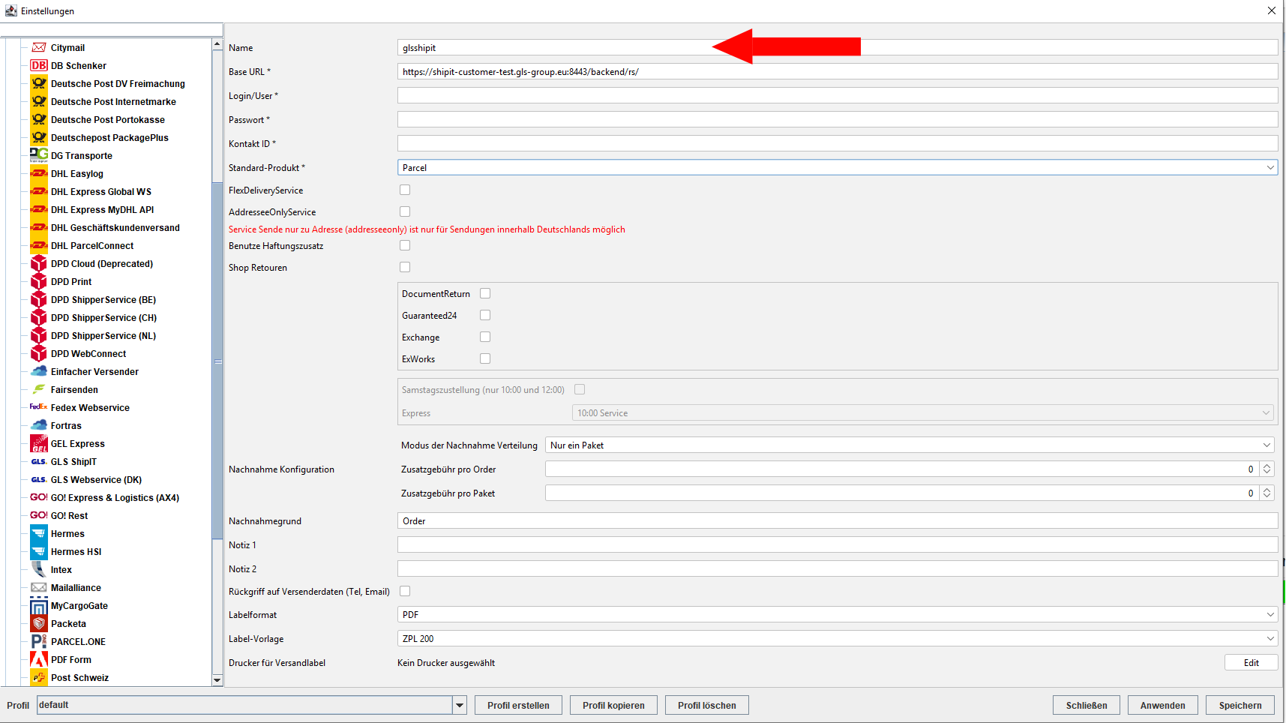Select Deutschepost PackagePlus entry
The width and height of the screenshot is (1286, 723).
coord(109,137)
